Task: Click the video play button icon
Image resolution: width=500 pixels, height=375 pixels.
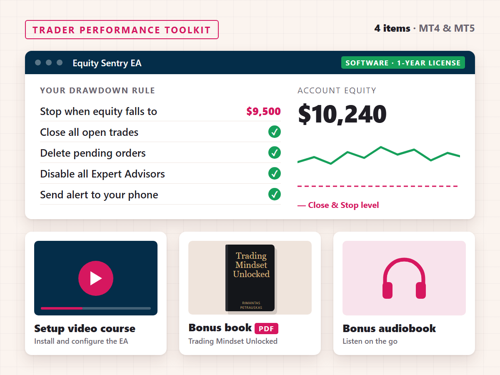Action: (x=96, y=278)
